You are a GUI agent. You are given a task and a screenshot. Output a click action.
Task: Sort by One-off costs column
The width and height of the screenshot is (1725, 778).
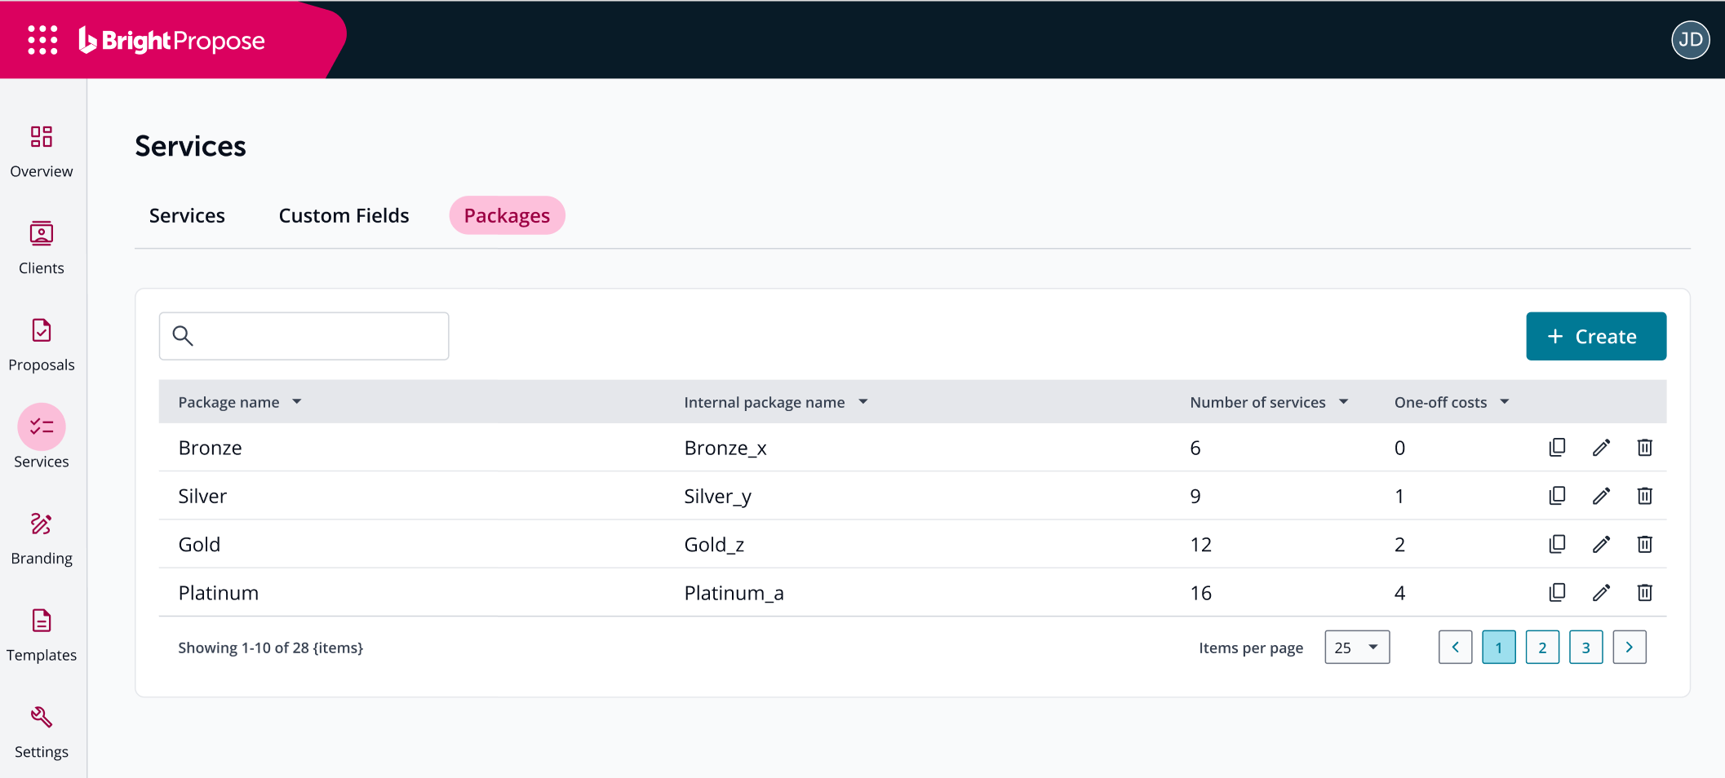[x=1452, y=402]
